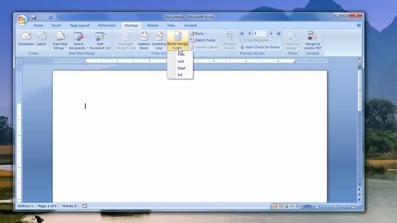Expand Customize Quick Access Toolbar arrow
This screenshot has width=397, height=223.
coord(60,17)
